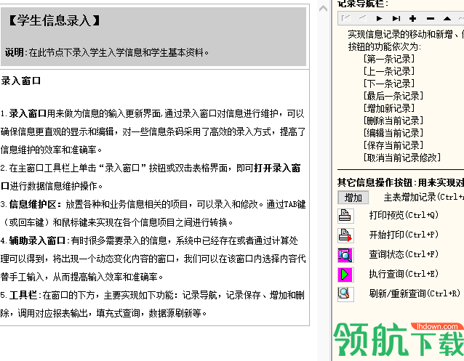Click the bold 辅助录入窗口 term

37,240
